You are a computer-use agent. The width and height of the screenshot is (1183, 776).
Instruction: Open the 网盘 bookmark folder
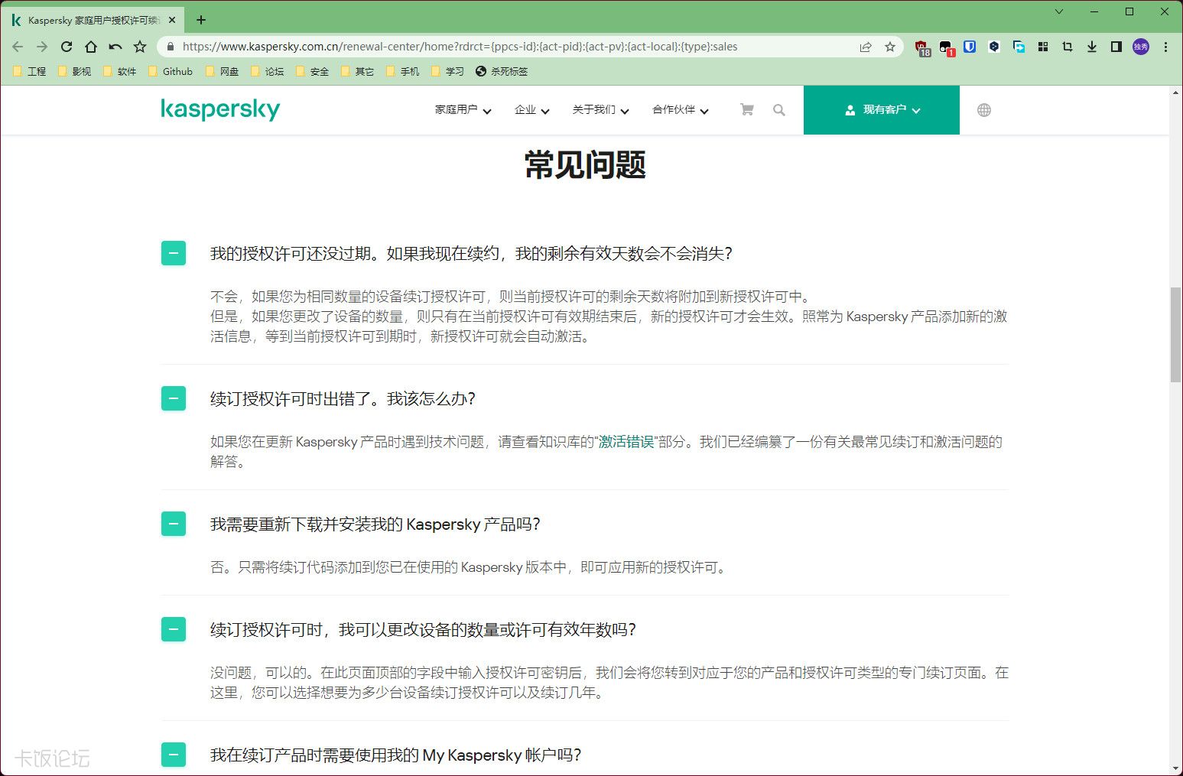point(223,71)
